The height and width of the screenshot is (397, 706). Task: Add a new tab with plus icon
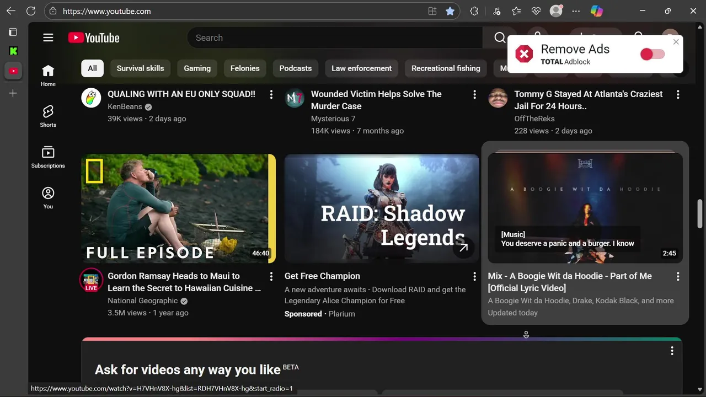(13, 93)
